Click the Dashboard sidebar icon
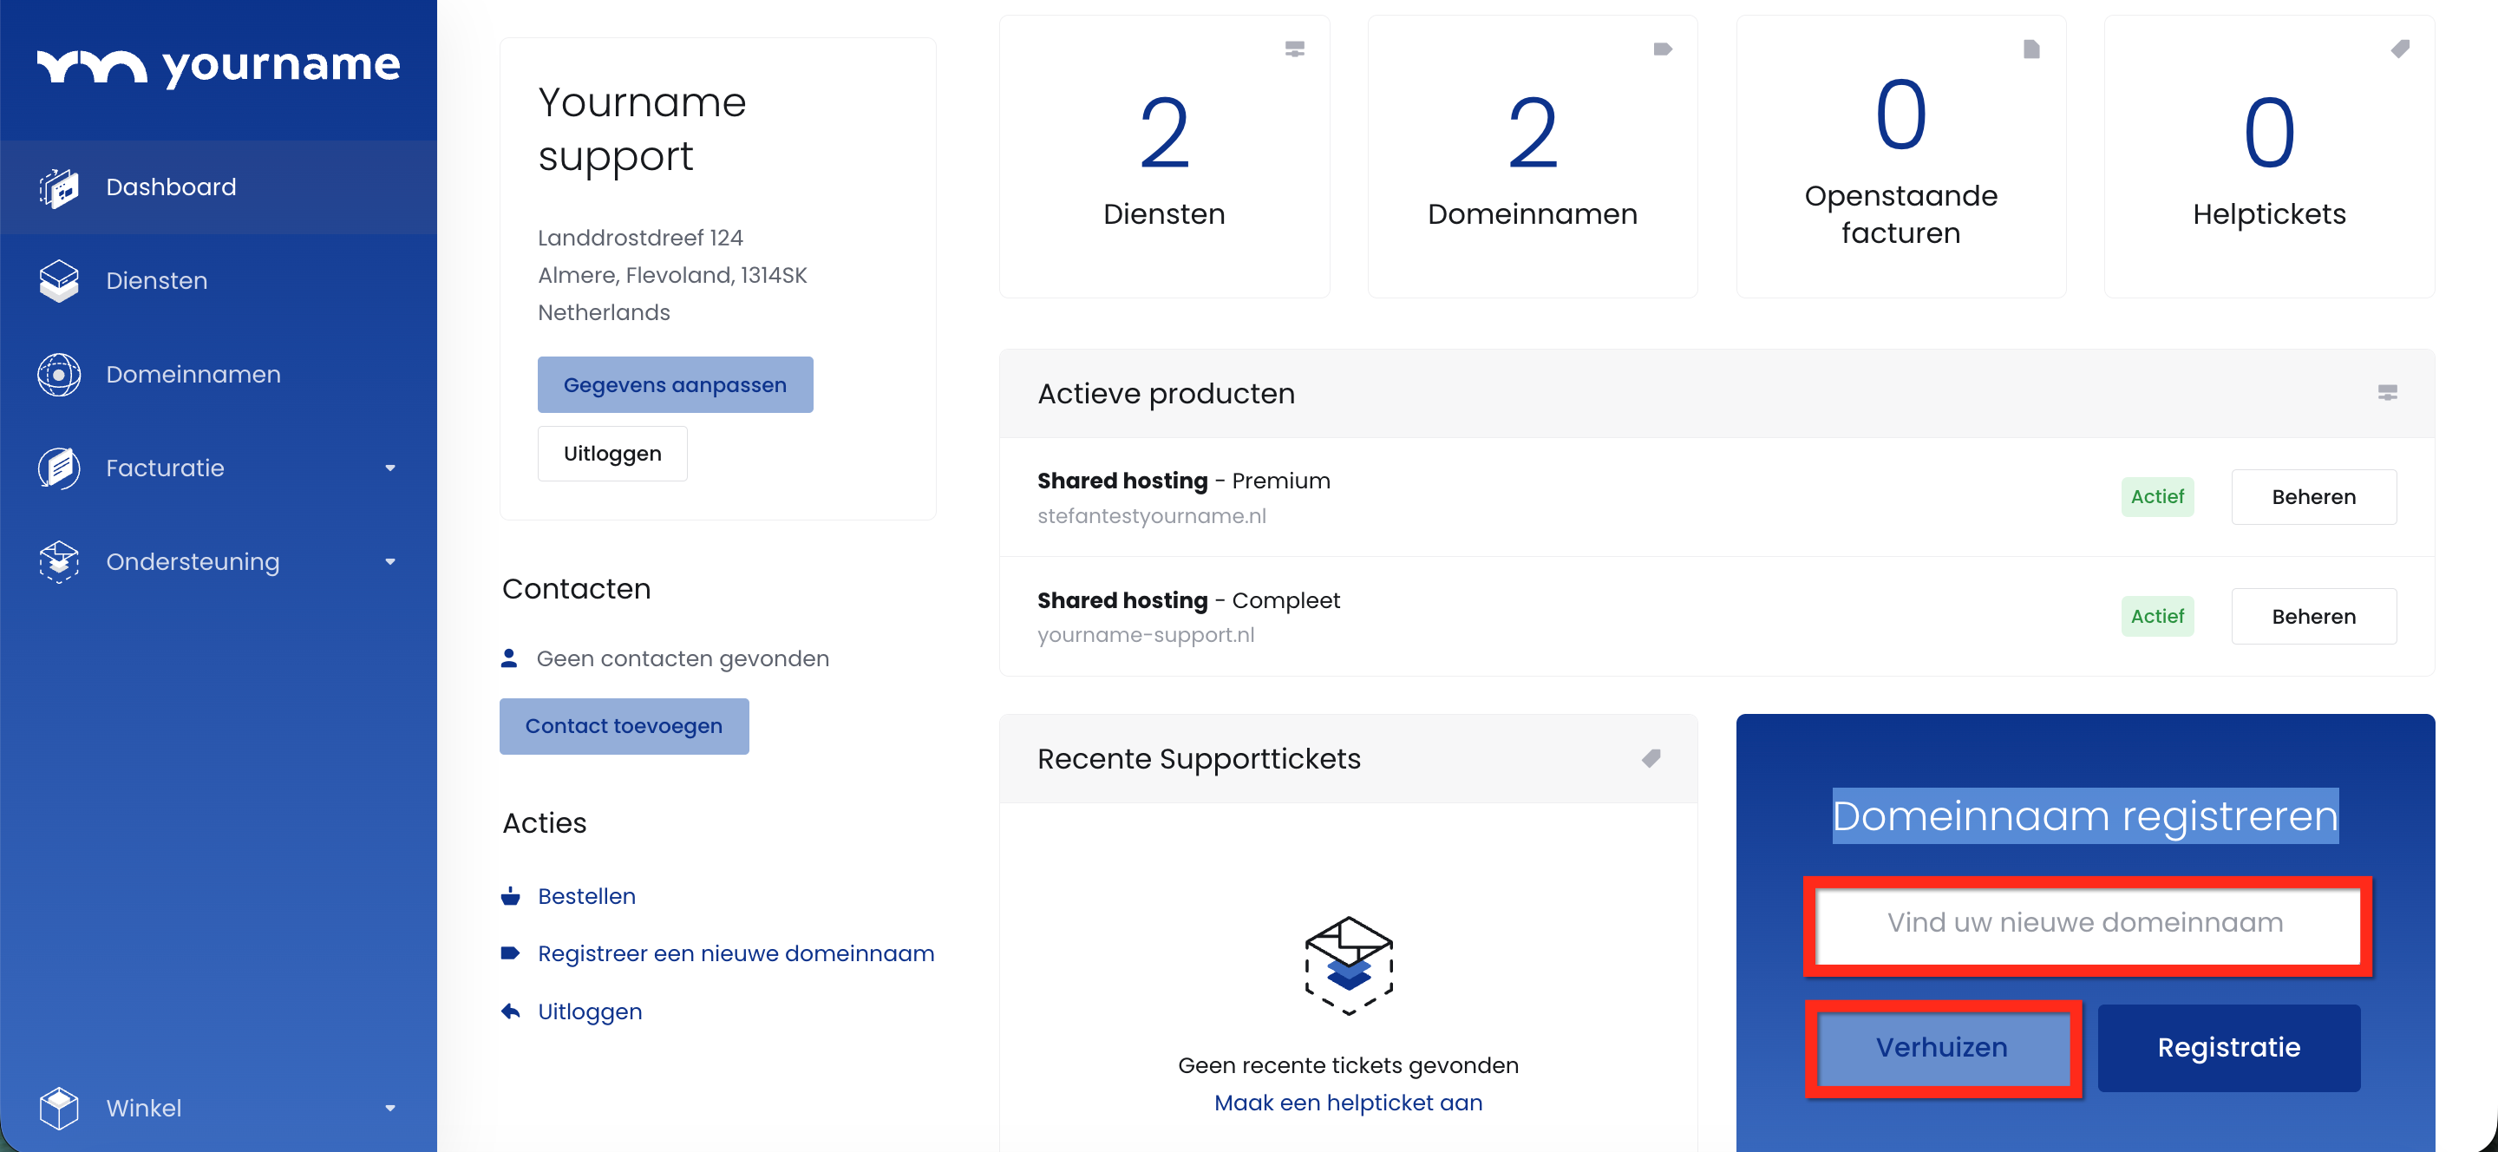This screenshot has height=1152, width=2498. coord(59,187)
